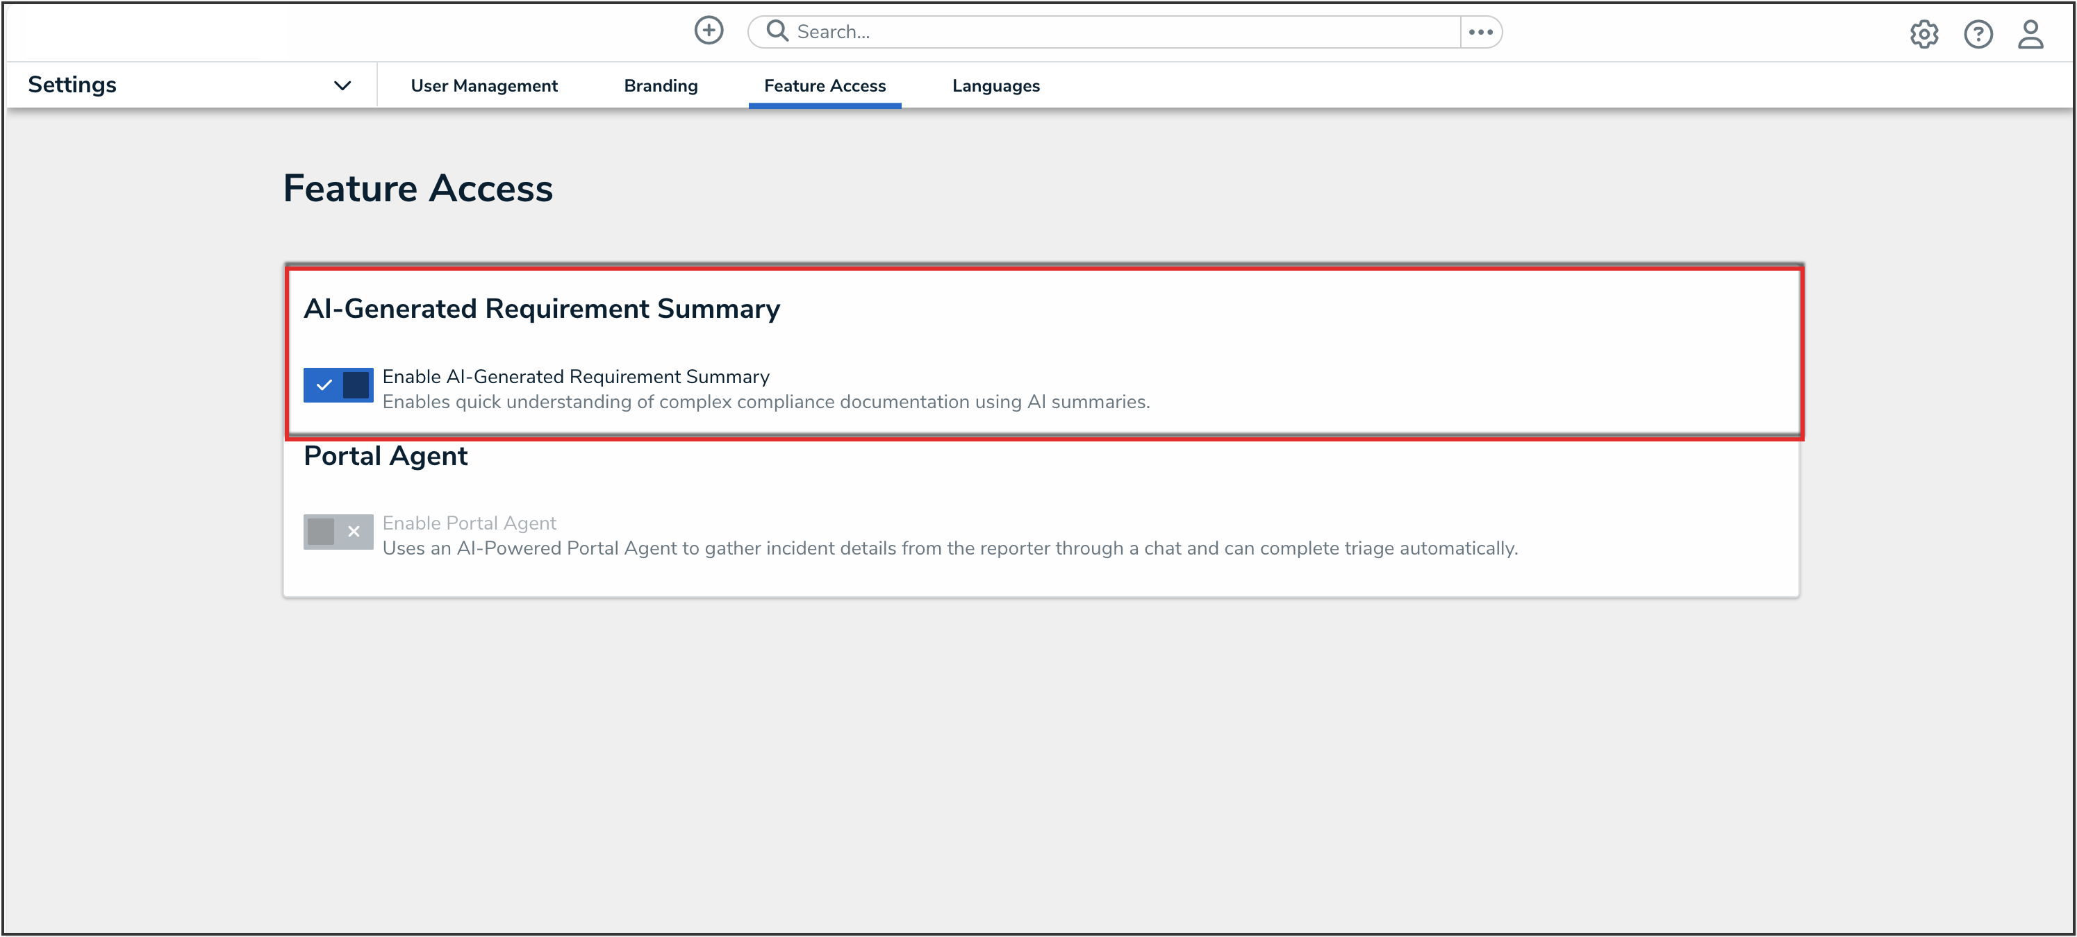The image size is (2077, 937).
Task: Expand the Settings dropdown chevron
Action: (x=342, y=85)
